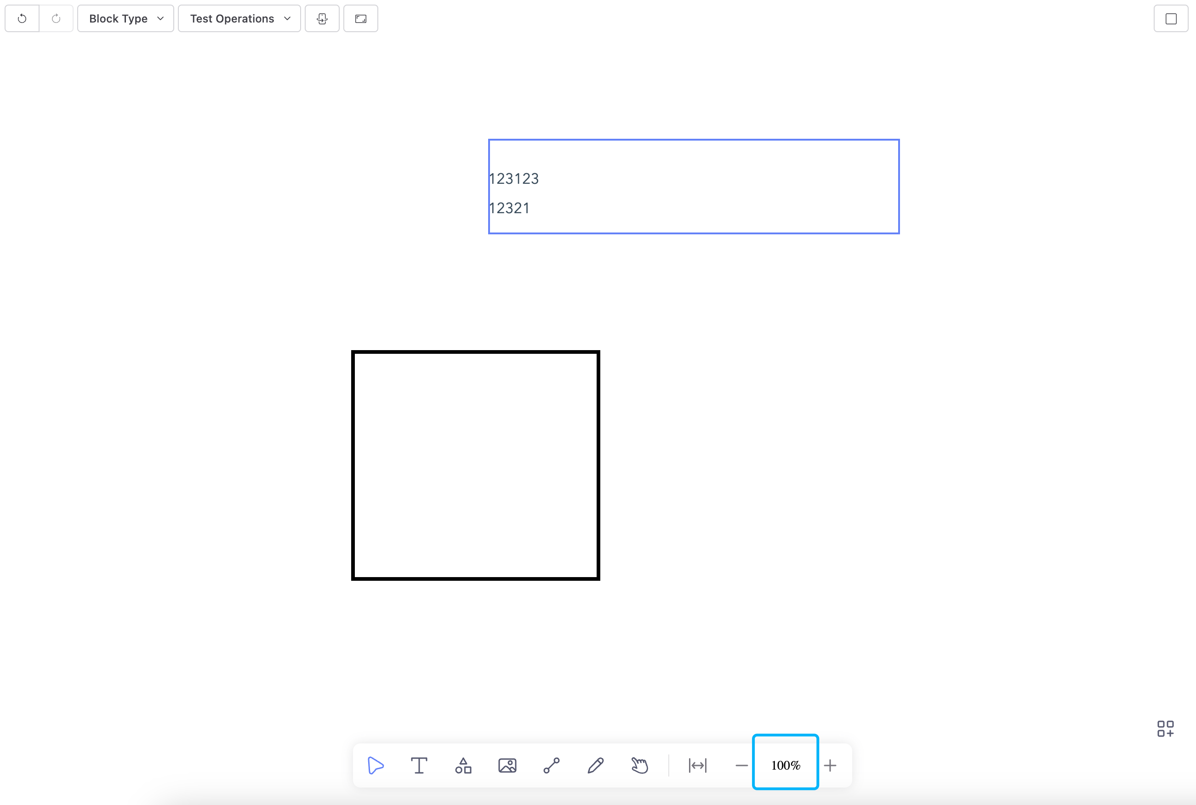Click the Fit-to-screen zoom icon
This screenshot has width=1196, height=805.
tap(697, 765)
